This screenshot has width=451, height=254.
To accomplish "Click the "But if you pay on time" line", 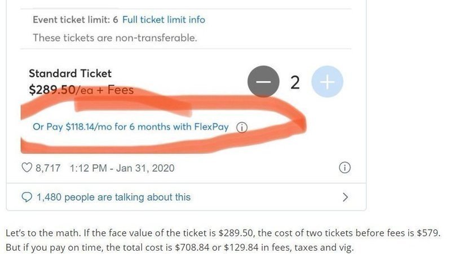I will click(179, 247).
